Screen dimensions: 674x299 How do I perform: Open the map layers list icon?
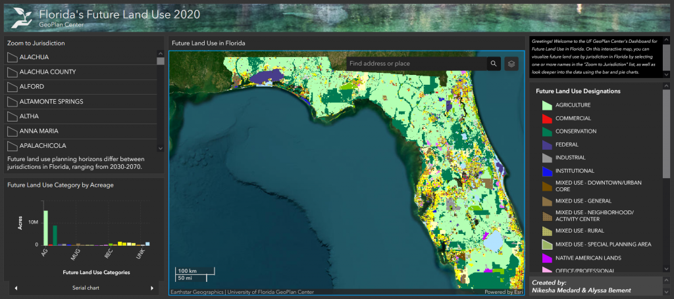pyautogui.click(x=511, y=64)
